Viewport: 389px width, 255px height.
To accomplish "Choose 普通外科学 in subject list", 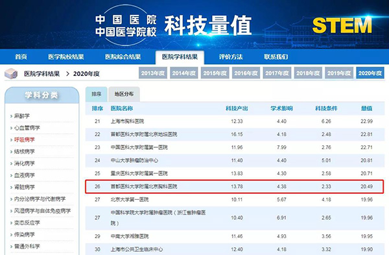I will pos(27,247).
